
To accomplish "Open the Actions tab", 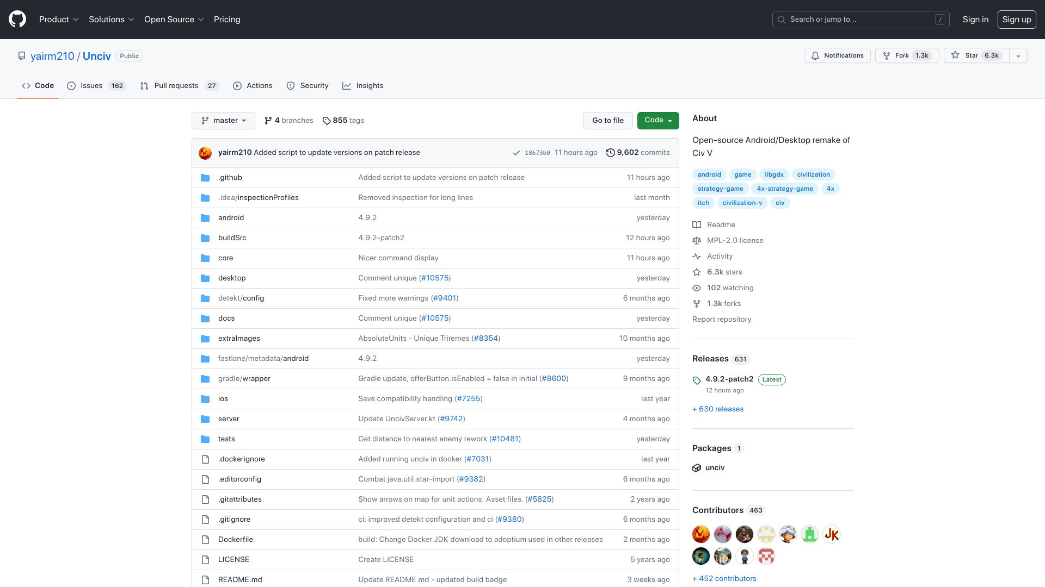I will pos(253,86).
